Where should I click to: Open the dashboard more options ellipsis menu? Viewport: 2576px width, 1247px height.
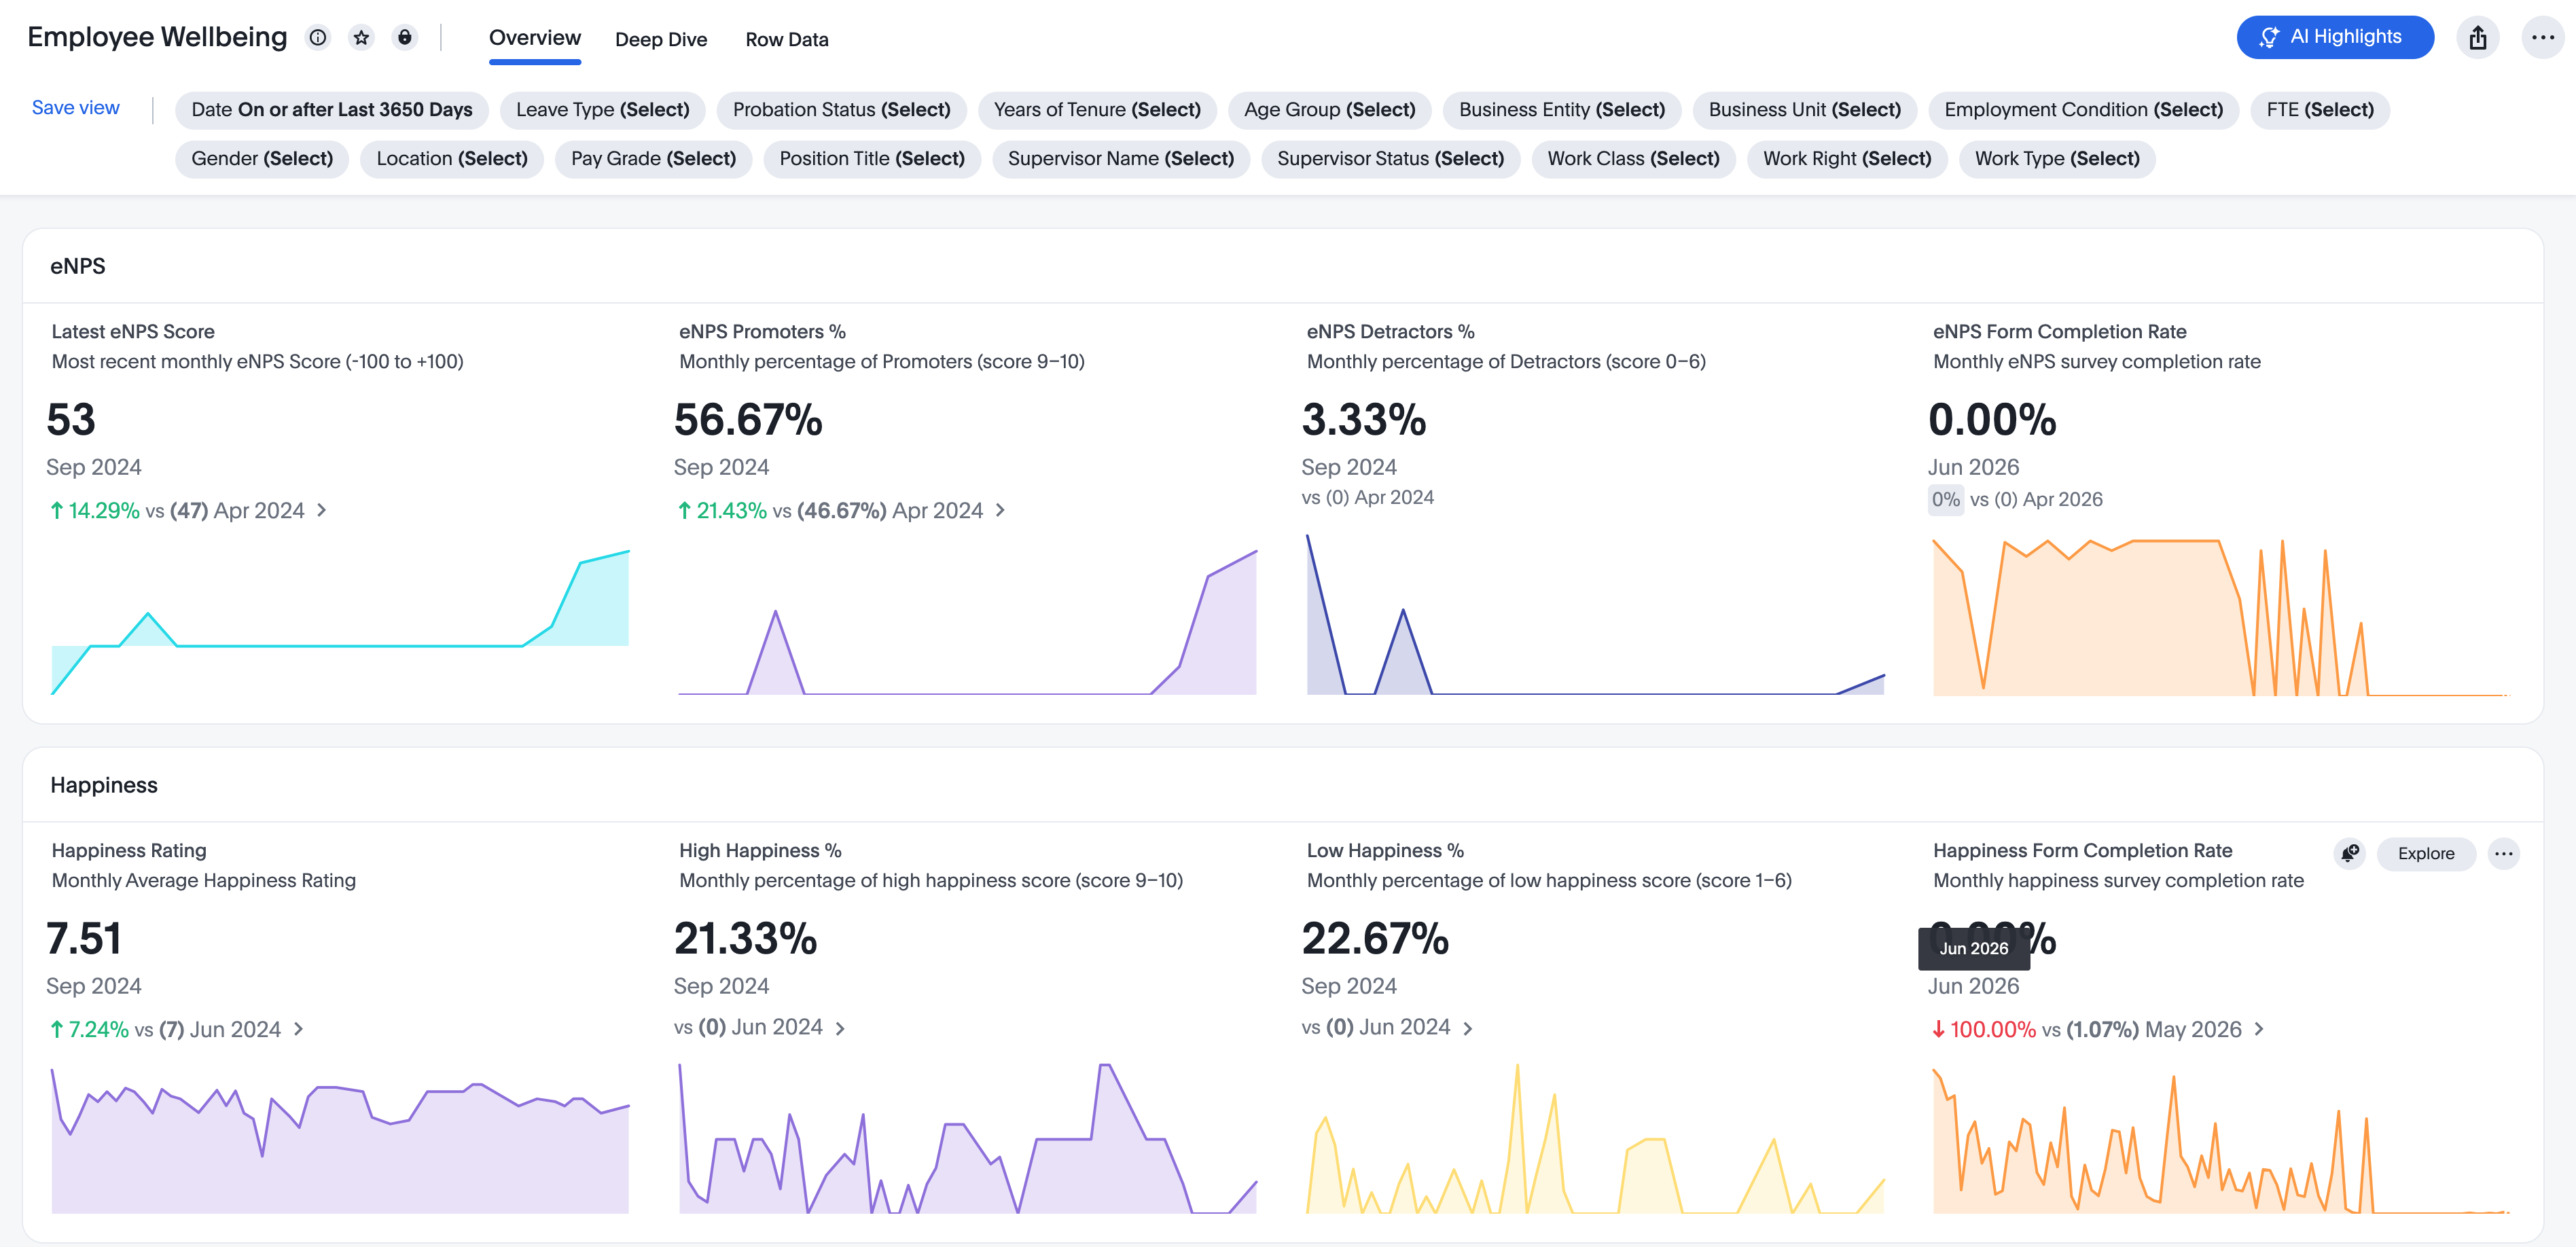point(2542,38)
